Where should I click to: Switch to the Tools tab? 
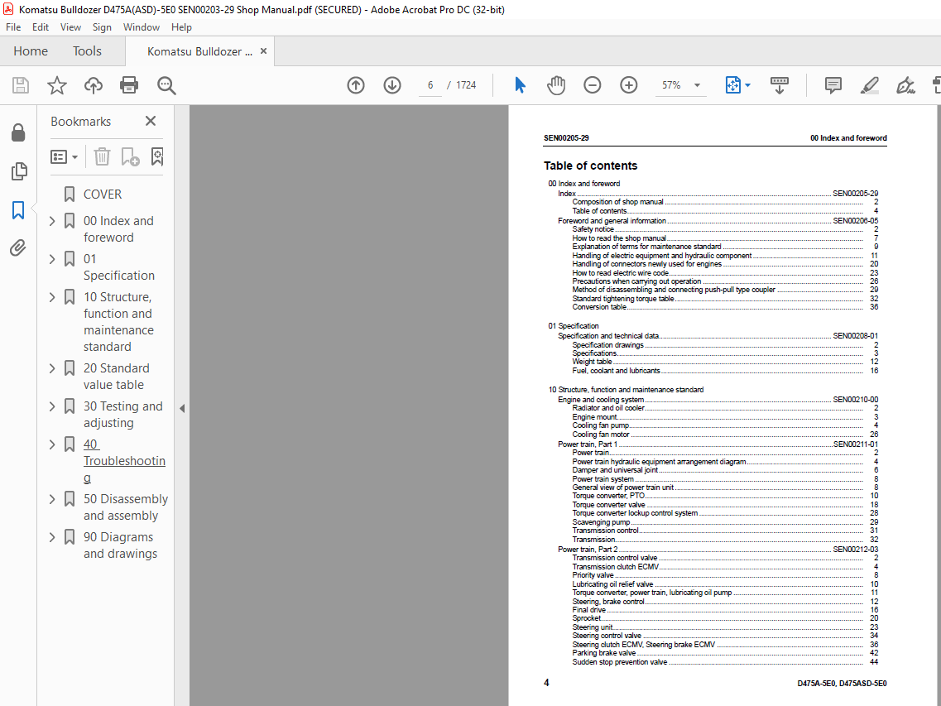(x=87, y=51)
